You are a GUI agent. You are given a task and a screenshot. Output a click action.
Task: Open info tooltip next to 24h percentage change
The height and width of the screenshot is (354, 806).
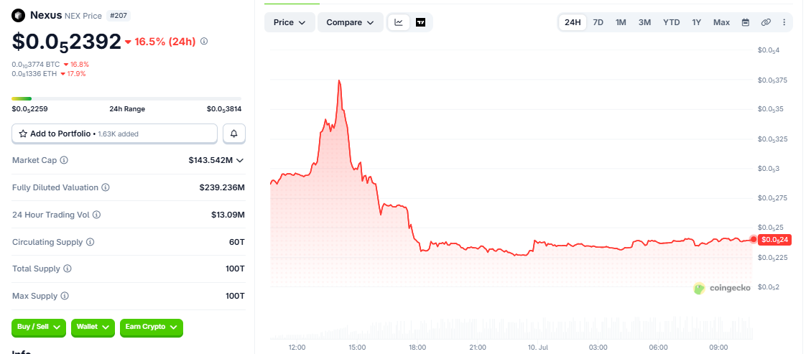[203, 41]
